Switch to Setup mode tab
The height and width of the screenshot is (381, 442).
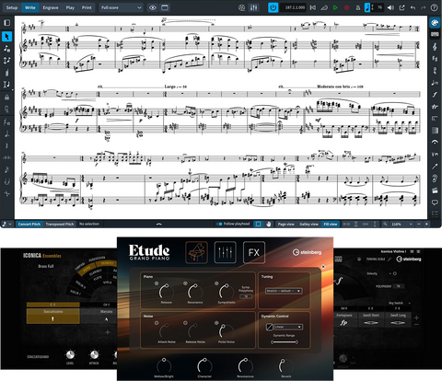tap(12, 7)
